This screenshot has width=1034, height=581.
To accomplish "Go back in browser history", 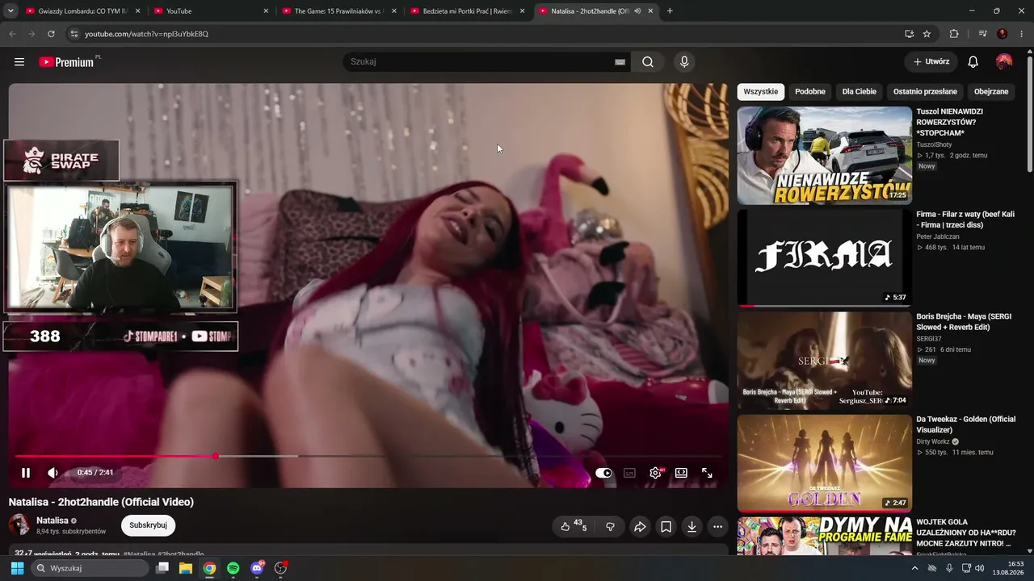I will coord(12,34).
